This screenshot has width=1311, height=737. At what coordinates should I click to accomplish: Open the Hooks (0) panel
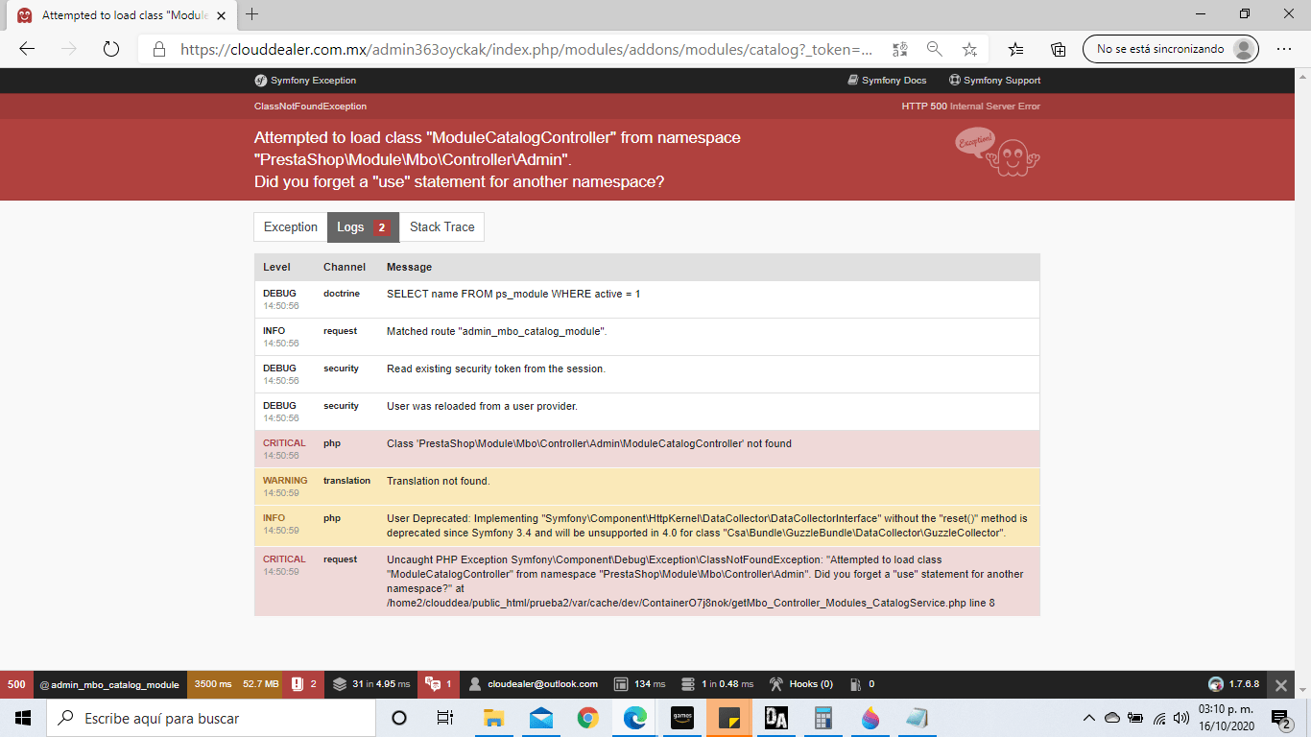[800, 684]
